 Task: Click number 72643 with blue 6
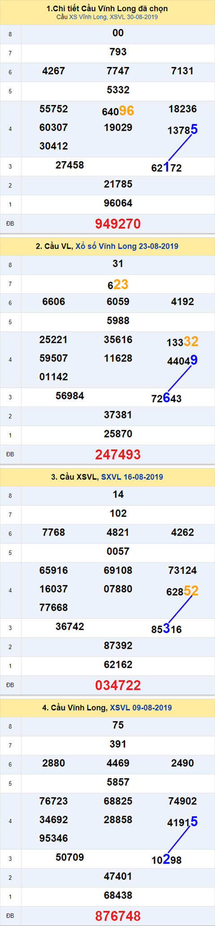click(167, 398)
